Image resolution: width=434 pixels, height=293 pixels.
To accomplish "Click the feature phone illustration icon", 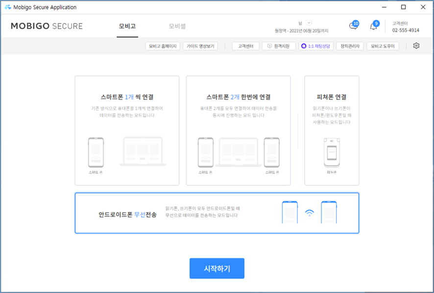I will pos(332,152).
